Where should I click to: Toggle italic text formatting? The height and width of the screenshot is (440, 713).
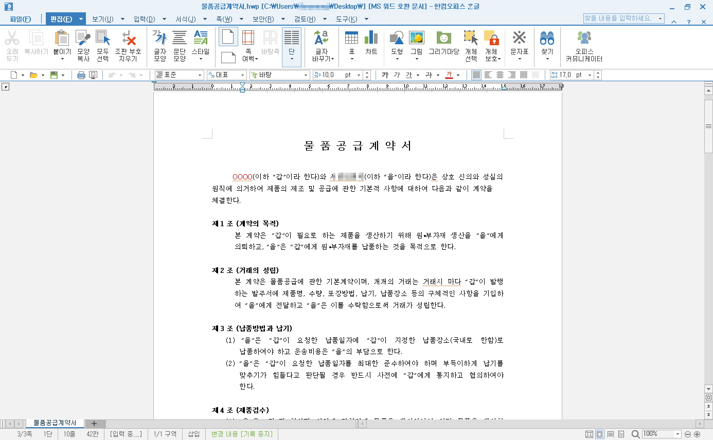point(397,75)
